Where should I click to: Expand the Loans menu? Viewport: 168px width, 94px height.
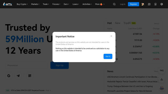point(76,4)
